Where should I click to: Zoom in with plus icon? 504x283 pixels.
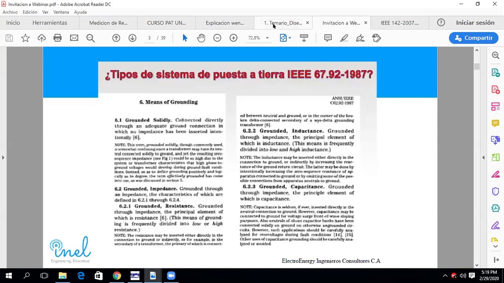[x=233, y=38]
